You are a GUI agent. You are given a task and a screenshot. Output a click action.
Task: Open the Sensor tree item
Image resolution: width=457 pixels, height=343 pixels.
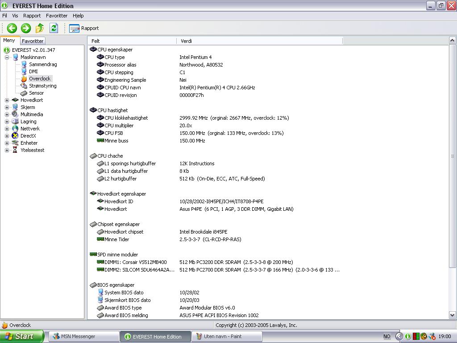36,93
